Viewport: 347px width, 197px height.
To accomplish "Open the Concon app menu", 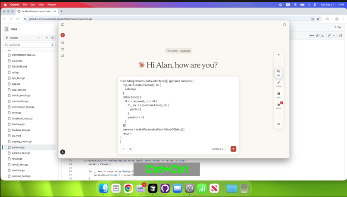I will (15, 5).
